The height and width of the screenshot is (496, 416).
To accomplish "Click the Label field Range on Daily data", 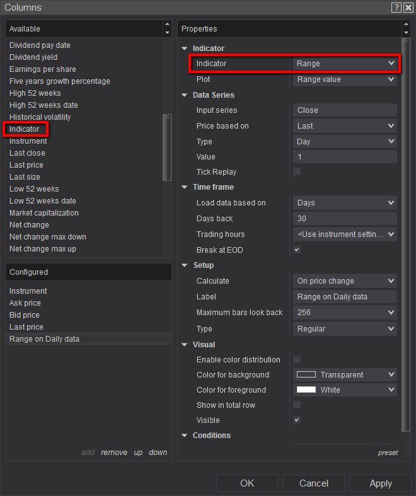I will tap(345, 297).
